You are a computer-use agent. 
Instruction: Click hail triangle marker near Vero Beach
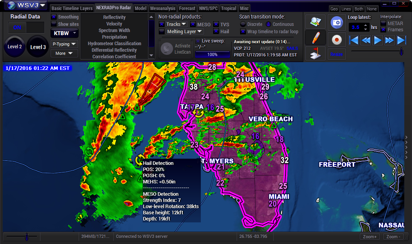pyautogui.click(x=274, y=126)
